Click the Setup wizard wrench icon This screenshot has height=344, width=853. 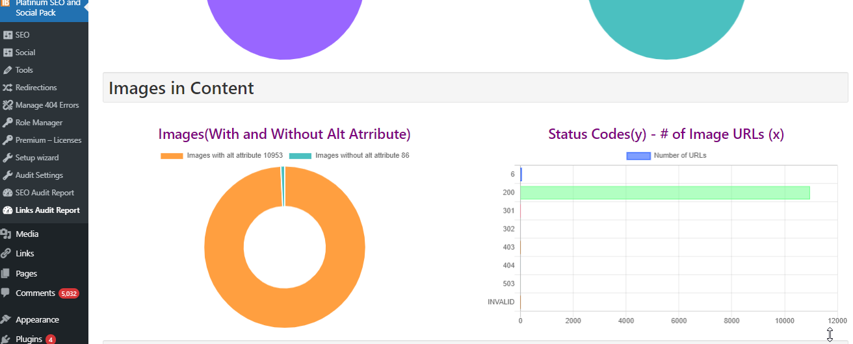coord(8,158)
